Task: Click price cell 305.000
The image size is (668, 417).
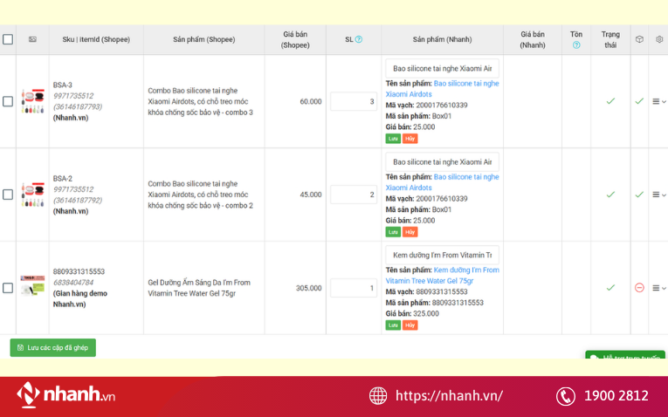Action: [308, 288]
